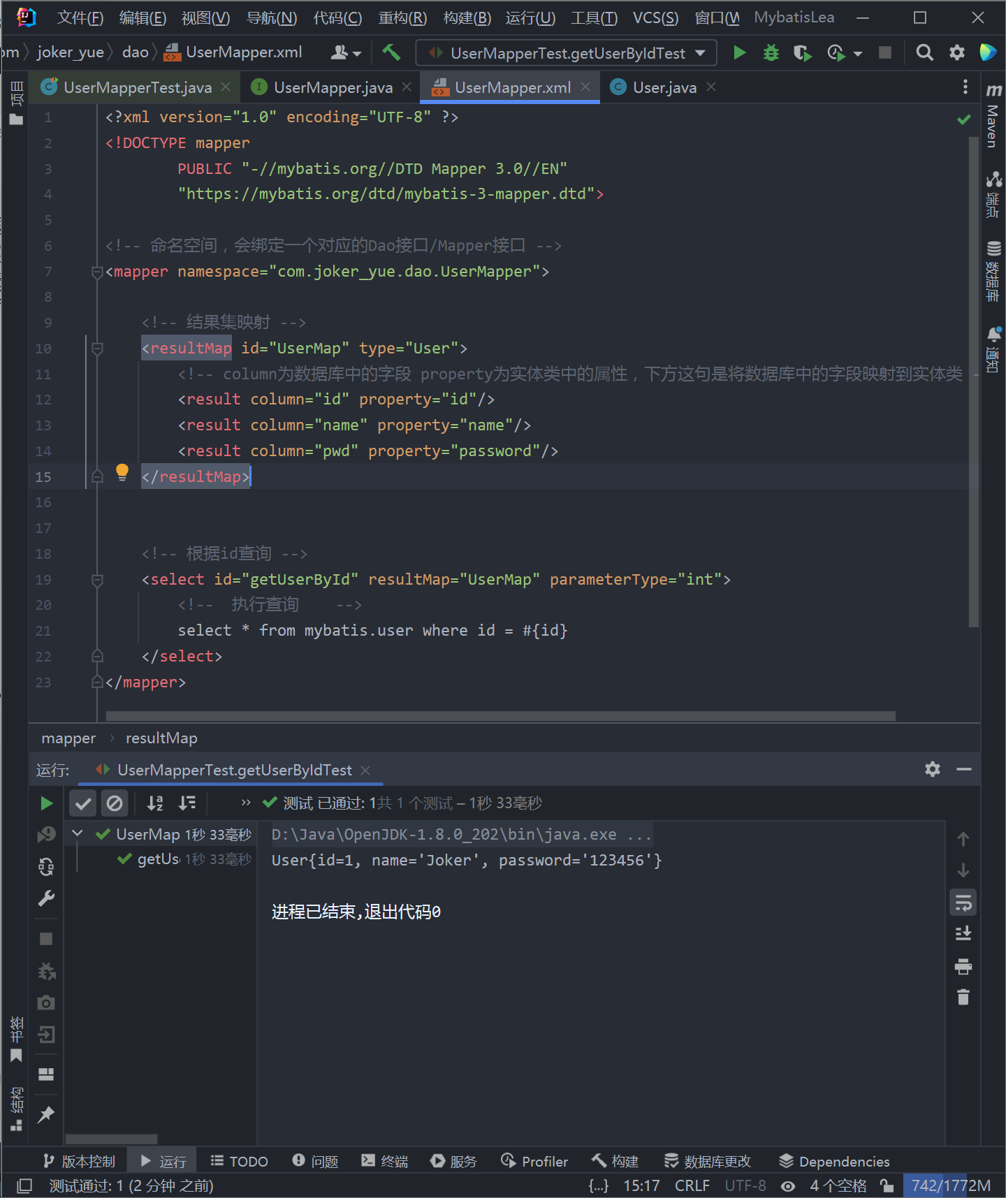Build project with the hammer icon

click(x=391, y=52)
